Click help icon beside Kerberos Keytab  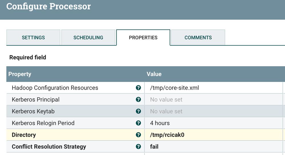pos(139,111)
